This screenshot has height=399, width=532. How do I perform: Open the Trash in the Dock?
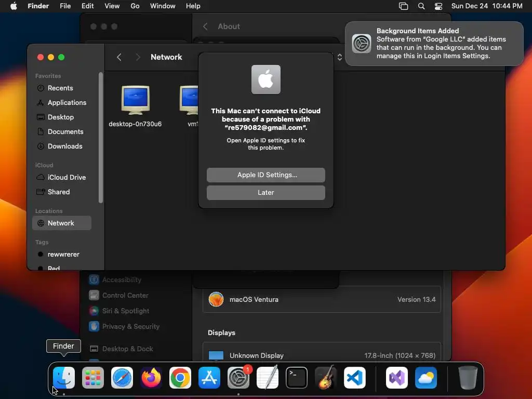(468, 378)
